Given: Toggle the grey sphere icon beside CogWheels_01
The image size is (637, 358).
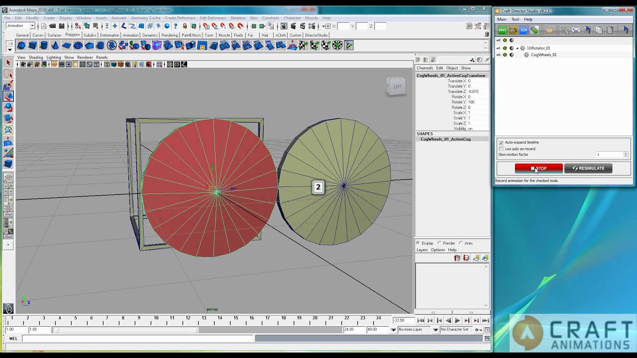Looking at the screenshot, I should click(x=511, y=55).
